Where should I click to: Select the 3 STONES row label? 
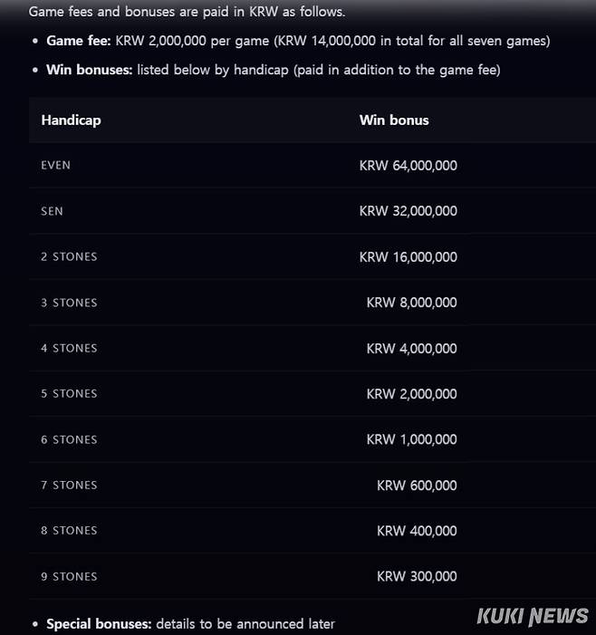[x=69, y=303]
